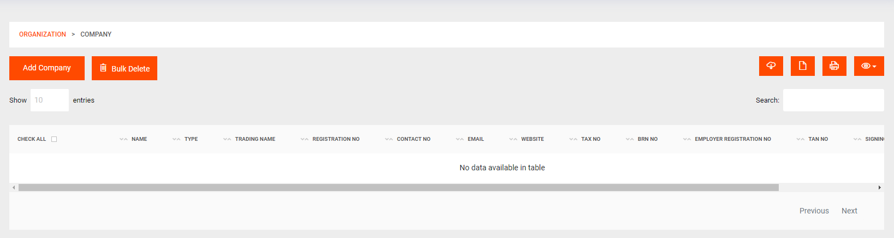The height and width of the screenshot is (238, 894).
Task: Go to the Next page
Action: point(849,211)
